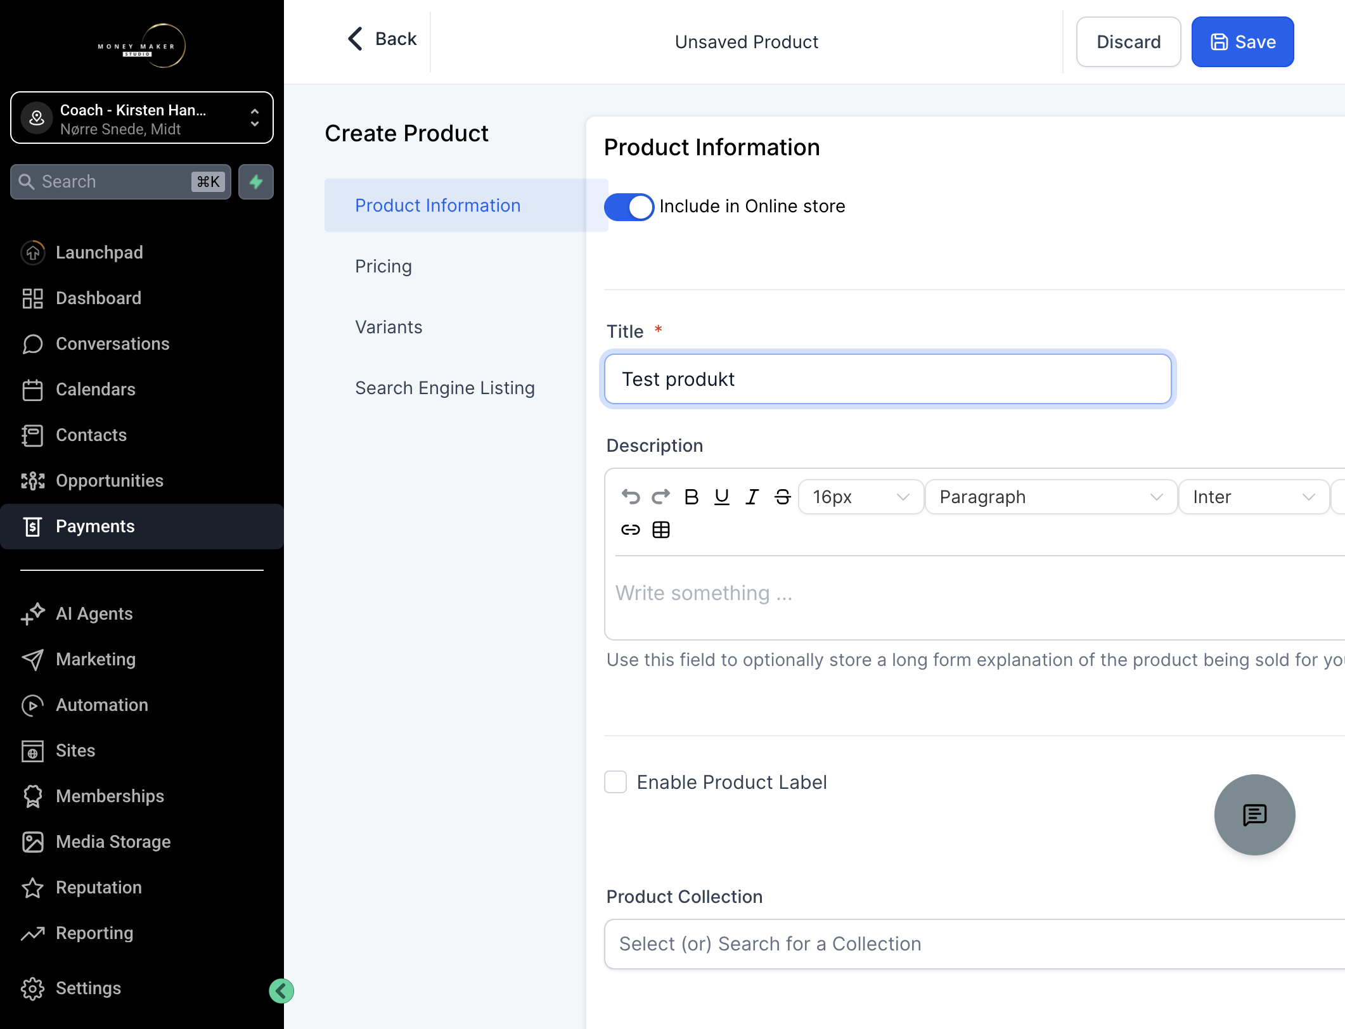
Task: Open the Product Collection search dropdown
Action: 975,944
